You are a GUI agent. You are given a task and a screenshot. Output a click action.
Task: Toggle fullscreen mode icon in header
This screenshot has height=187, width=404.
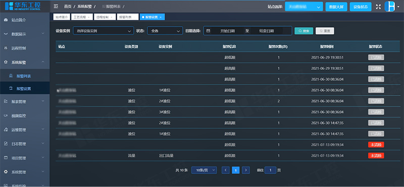pyautogui.click(x=378, y=7)
